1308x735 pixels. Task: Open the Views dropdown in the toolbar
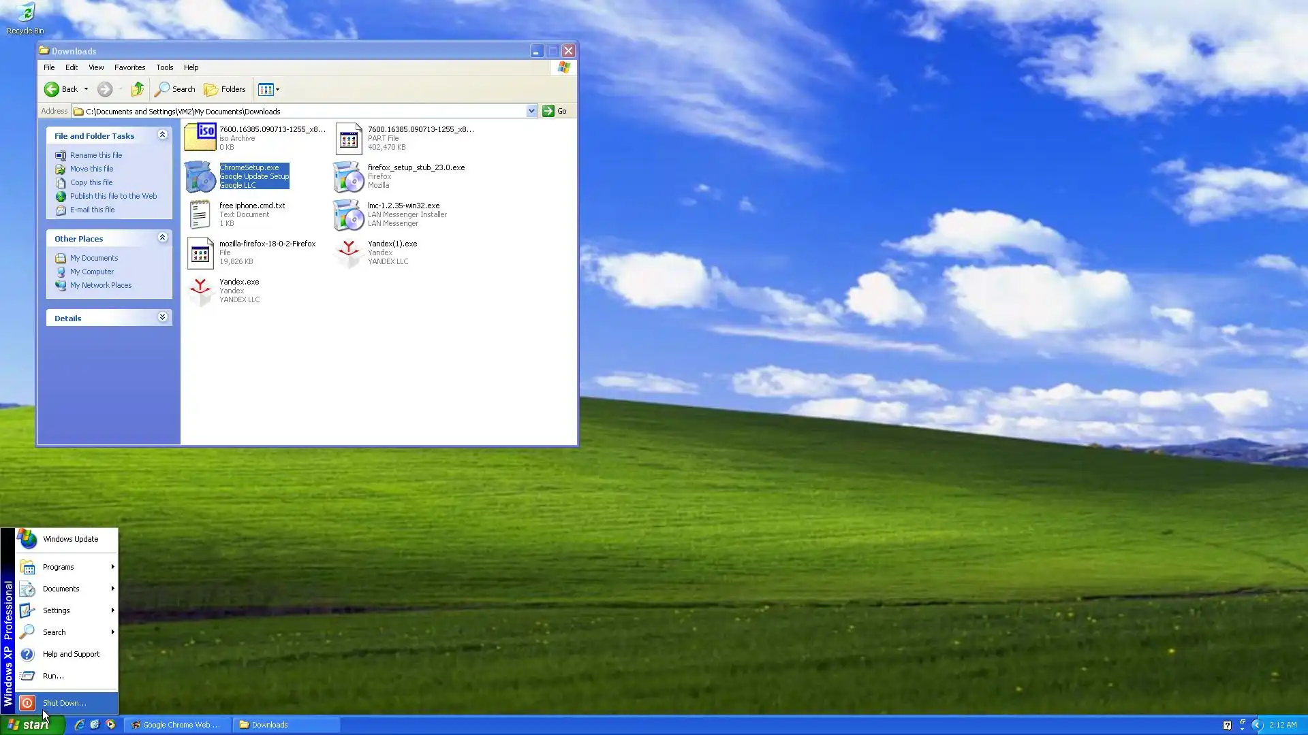(269, 89)
